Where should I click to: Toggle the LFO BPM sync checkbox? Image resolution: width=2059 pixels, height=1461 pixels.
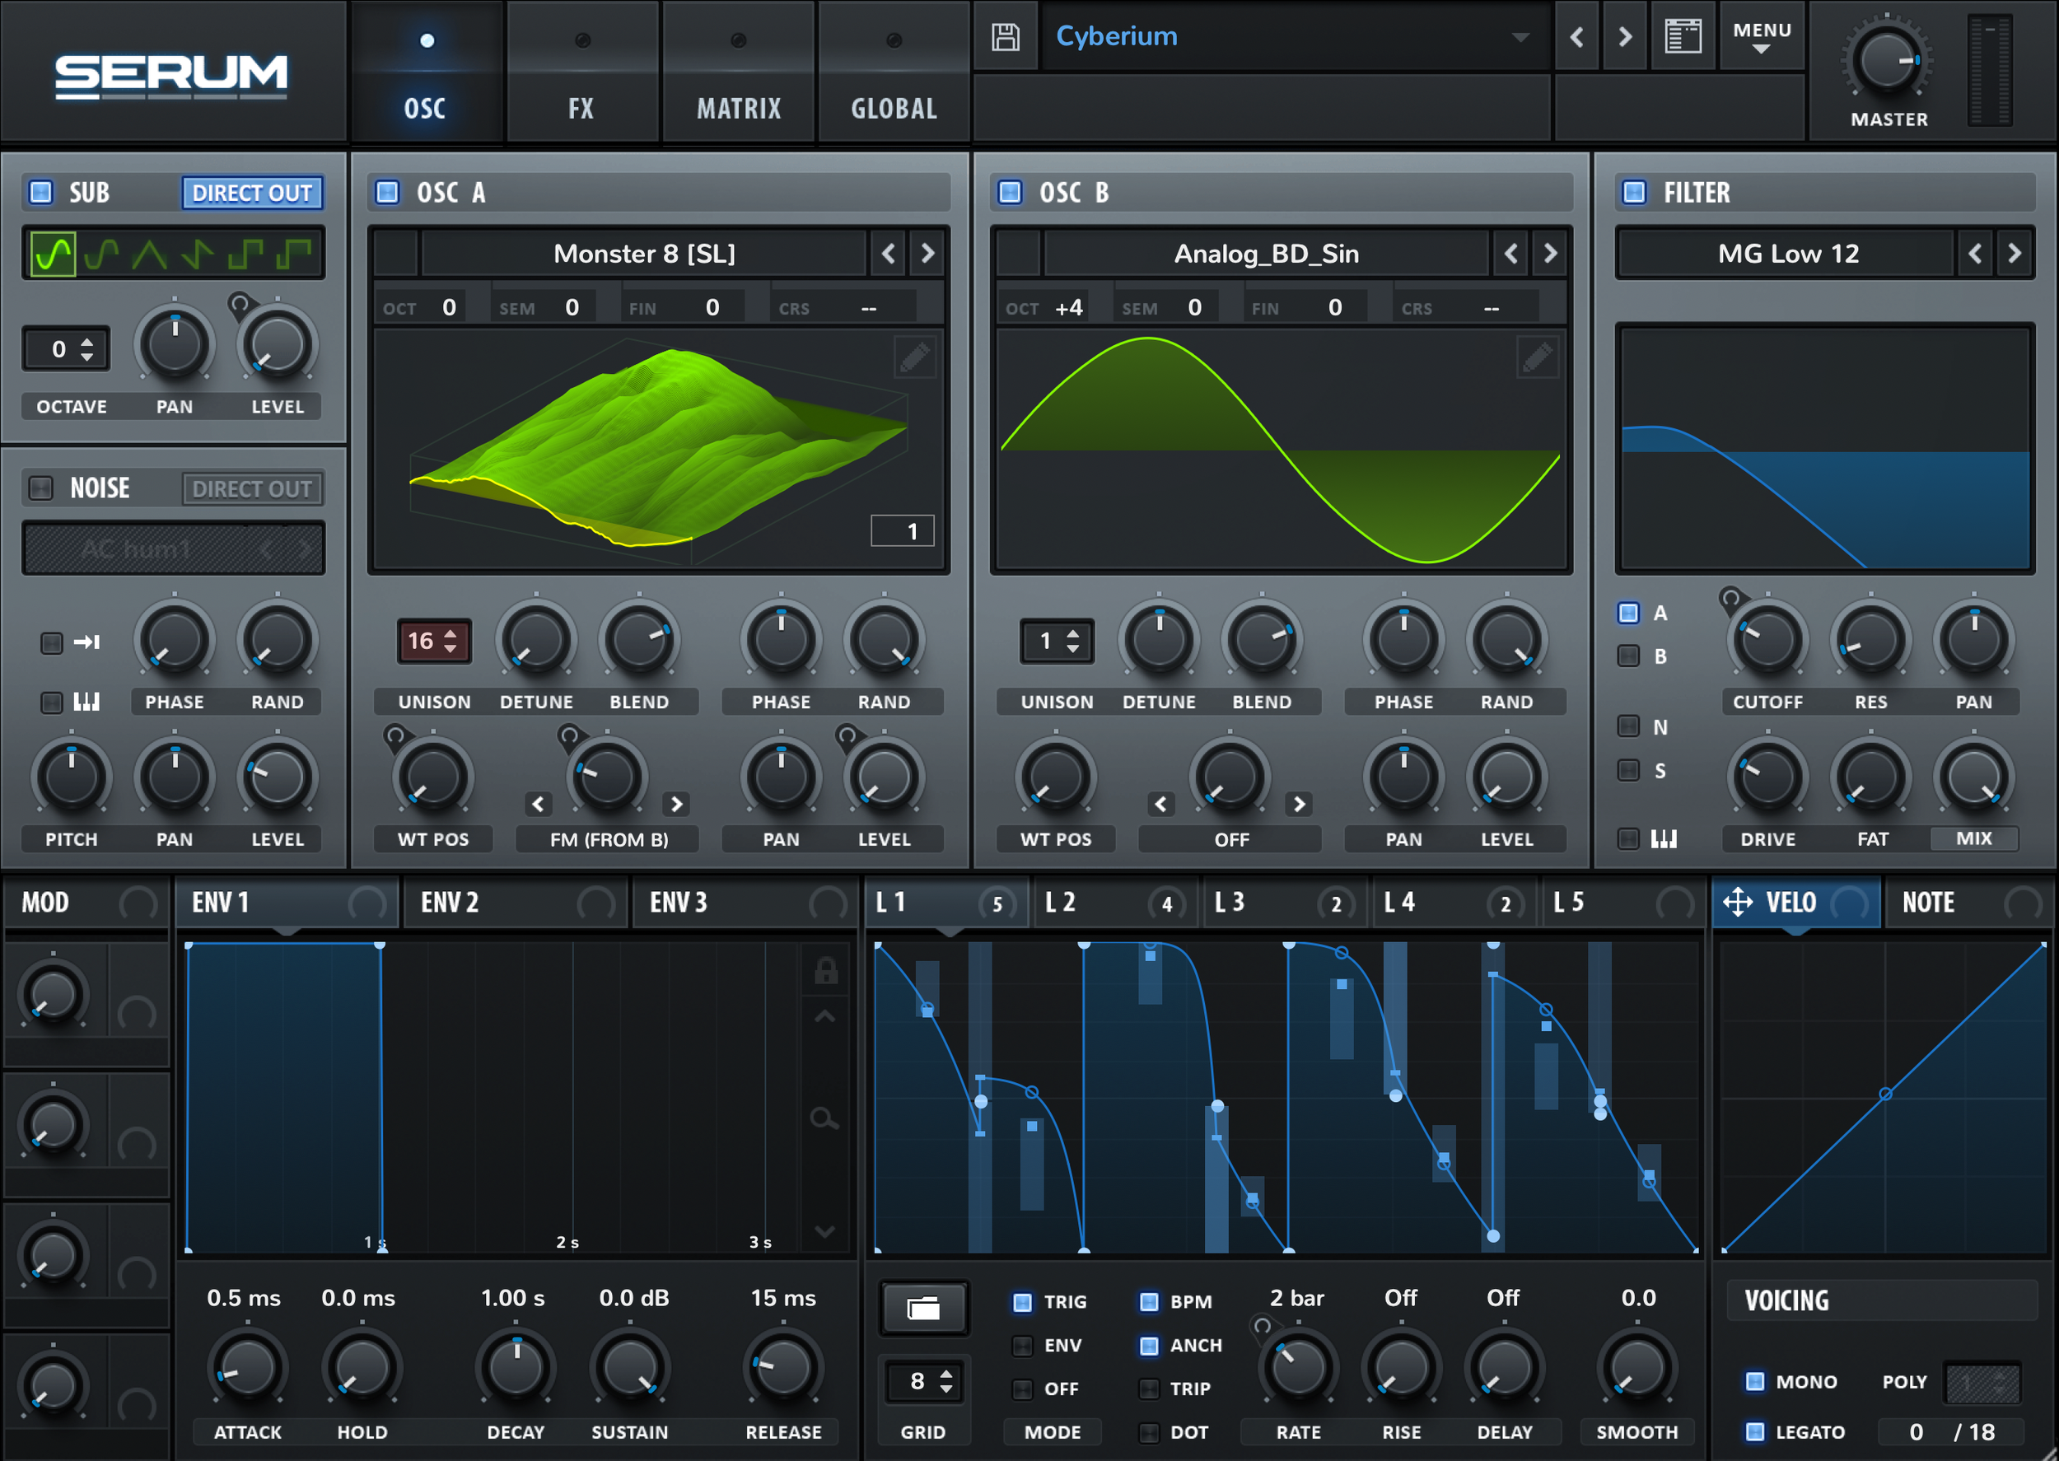1149,1302
